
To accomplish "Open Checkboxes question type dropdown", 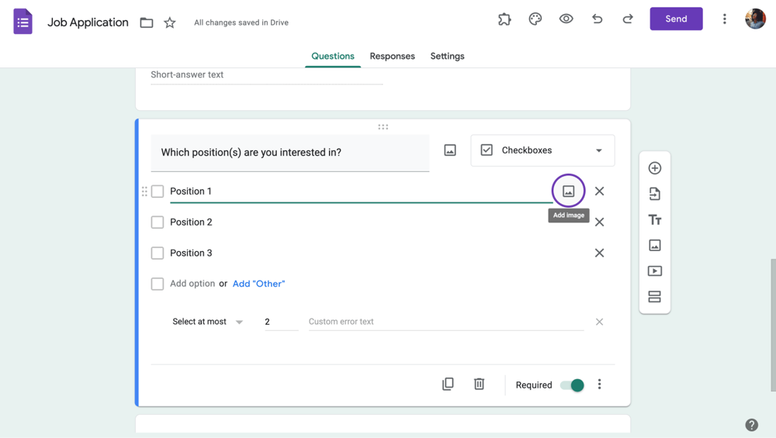I will (x=542, y=150).
